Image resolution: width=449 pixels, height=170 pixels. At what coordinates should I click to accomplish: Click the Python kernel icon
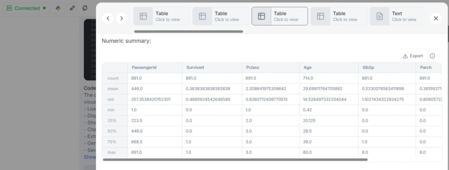tap(58, 8)
